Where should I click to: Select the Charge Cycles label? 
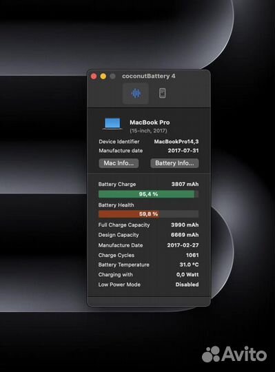tap(116, 256)
